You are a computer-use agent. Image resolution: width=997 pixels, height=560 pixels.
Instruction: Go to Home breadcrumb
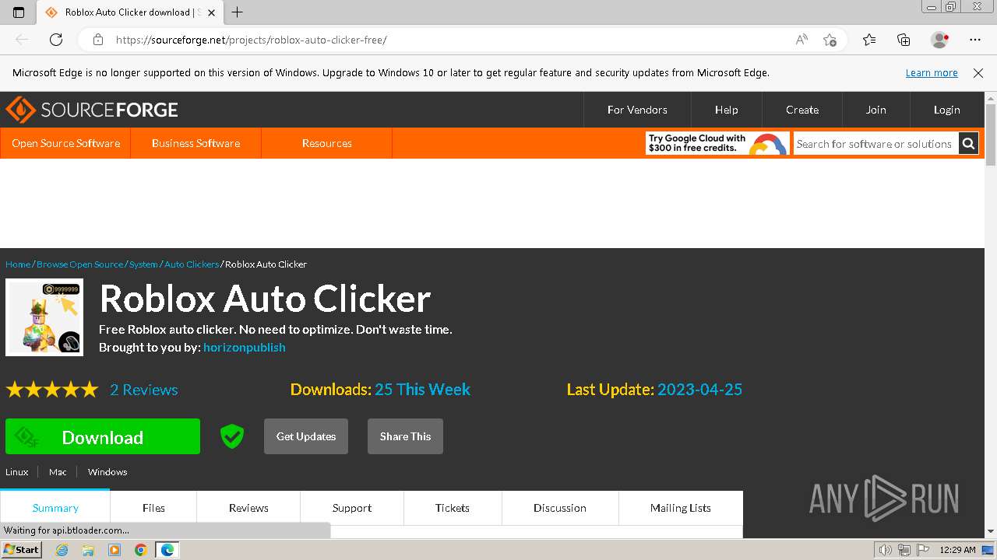tap(18, 264)
